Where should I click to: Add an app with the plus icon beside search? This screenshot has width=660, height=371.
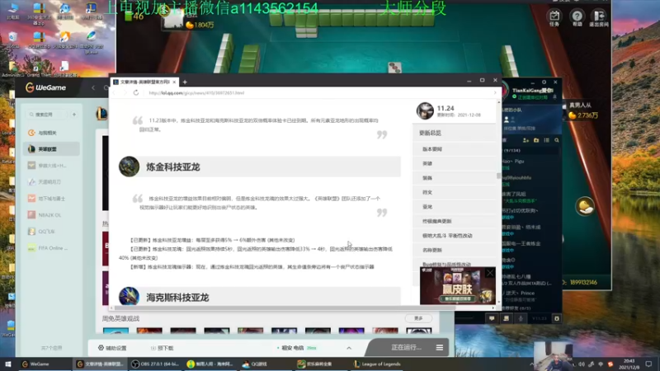(74, 115)
